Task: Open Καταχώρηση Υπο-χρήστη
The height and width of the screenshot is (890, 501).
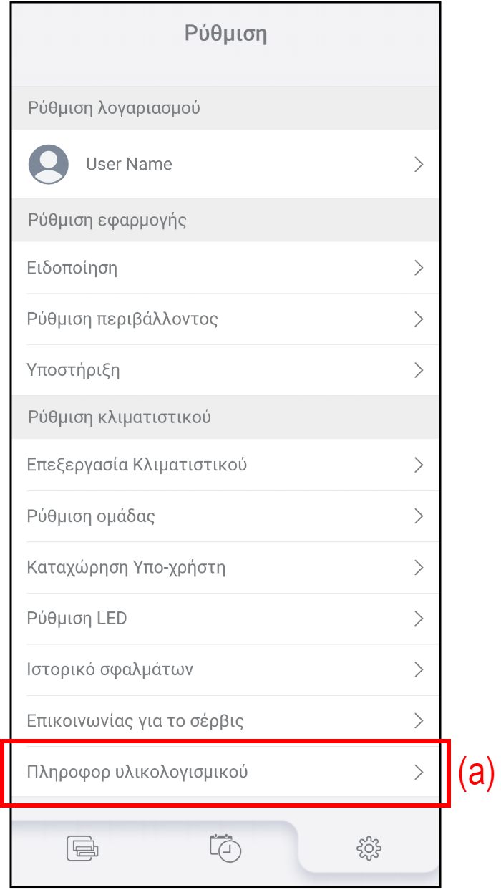Action: [126, 568]
